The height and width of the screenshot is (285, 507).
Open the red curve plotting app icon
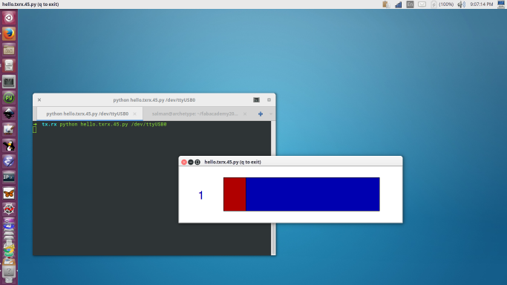(9, 209)
